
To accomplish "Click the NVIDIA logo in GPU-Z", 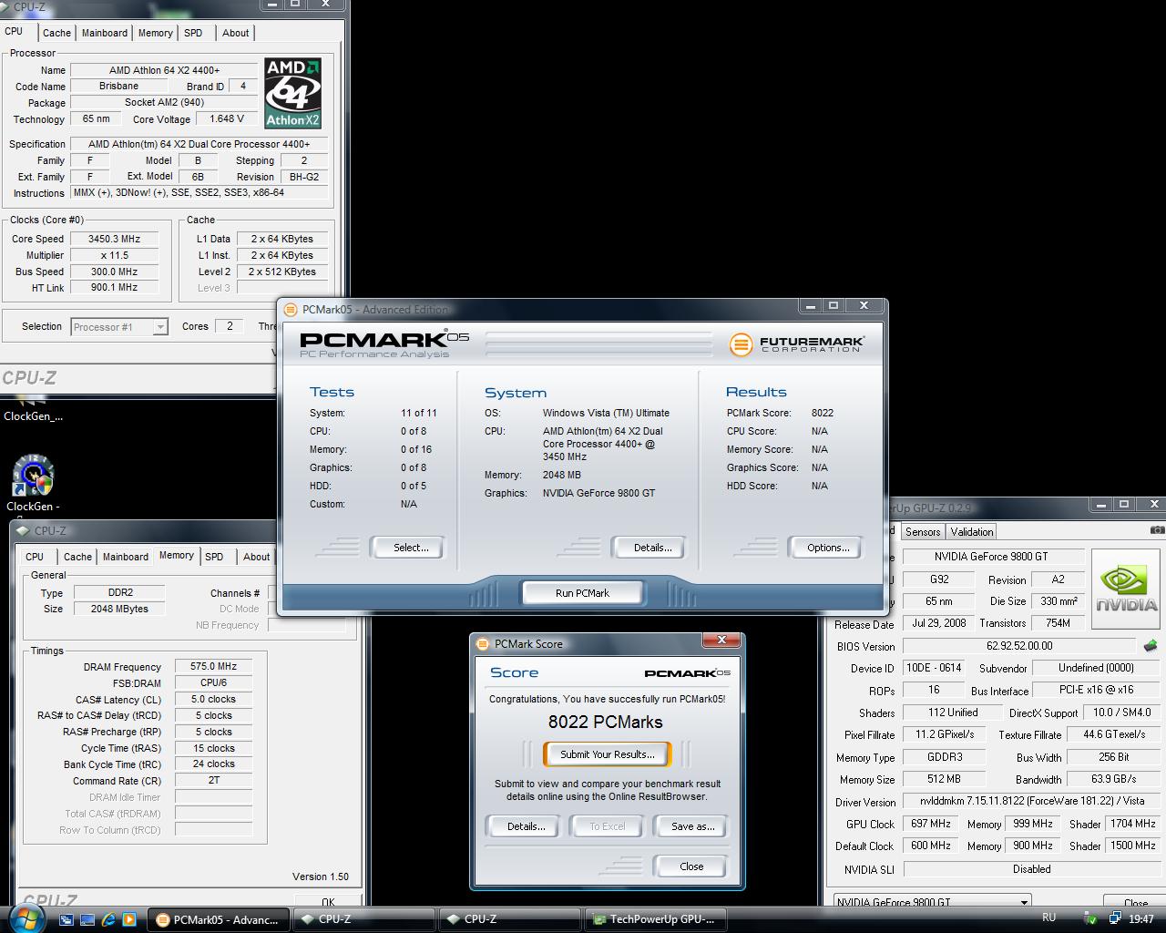I will coord(1127,589).
